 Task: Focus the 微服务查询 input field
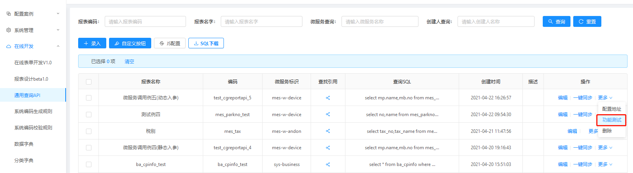(x=380, y=21)
